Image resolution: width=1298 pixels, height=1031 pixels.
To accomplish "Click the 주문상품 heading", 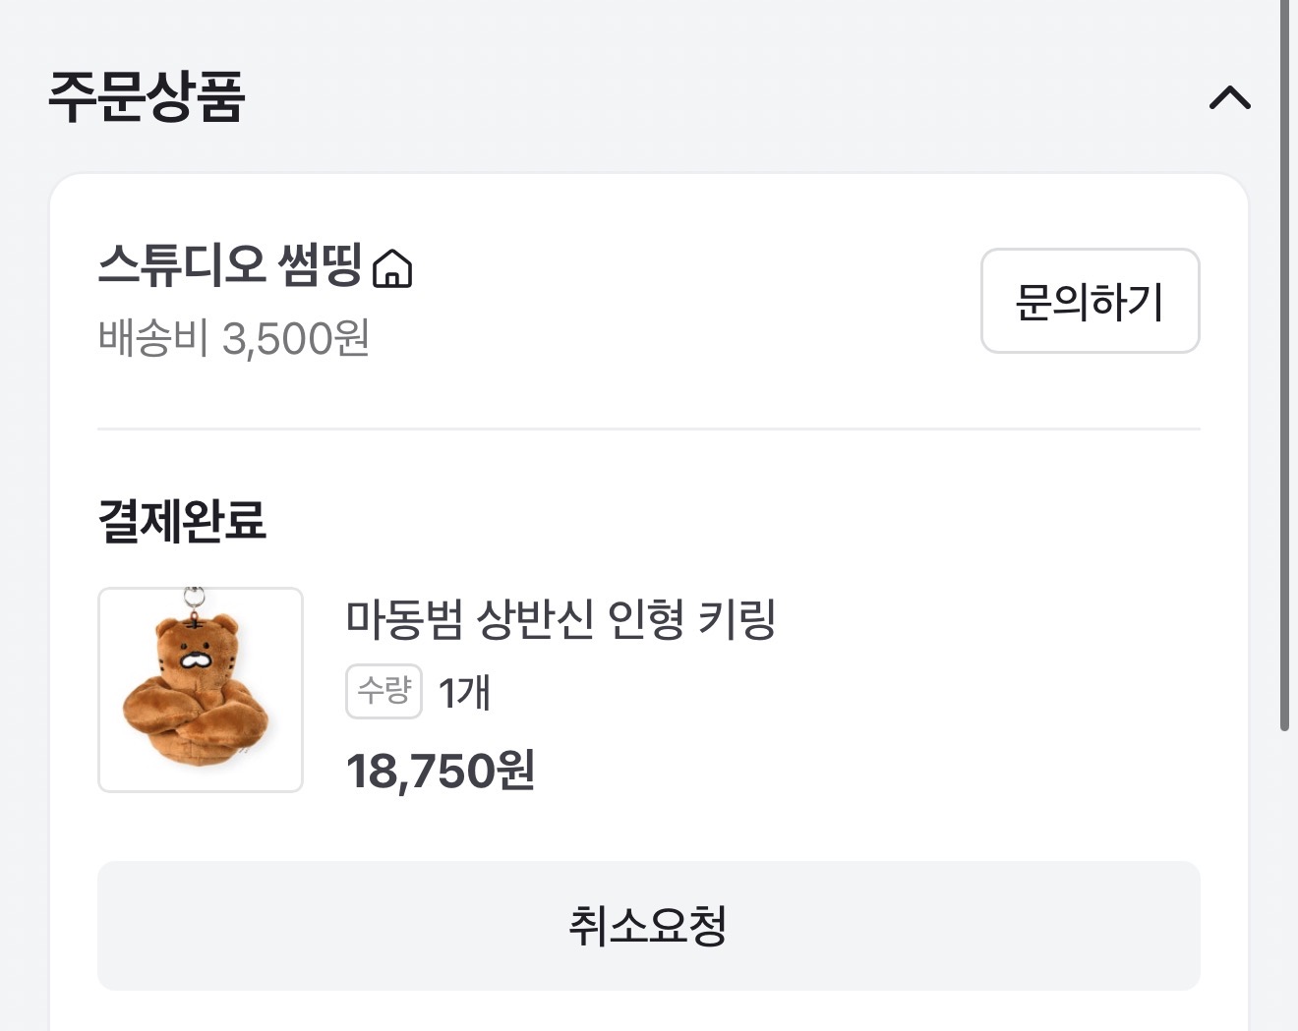I will coord(147,96).
